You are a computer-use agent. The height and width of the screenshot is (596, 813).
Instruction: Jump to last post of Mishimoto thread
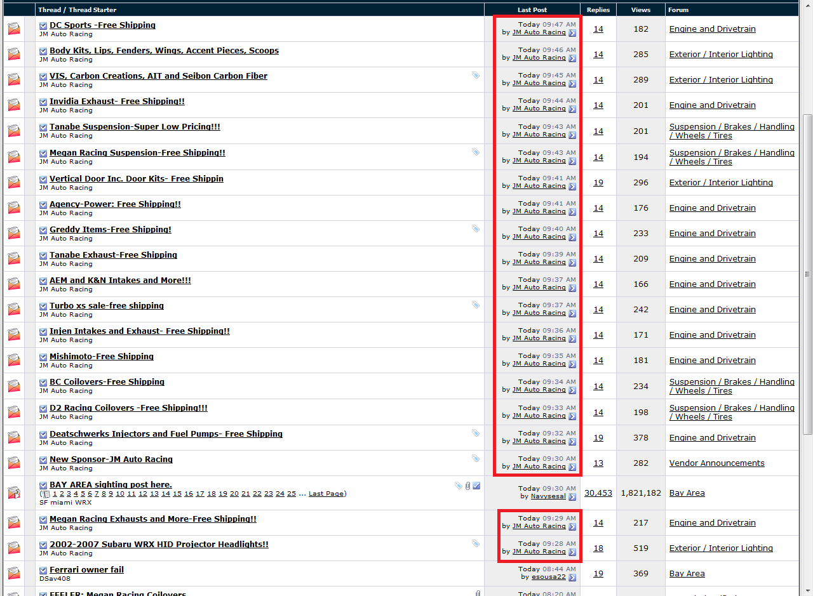[x=572, y=364]
